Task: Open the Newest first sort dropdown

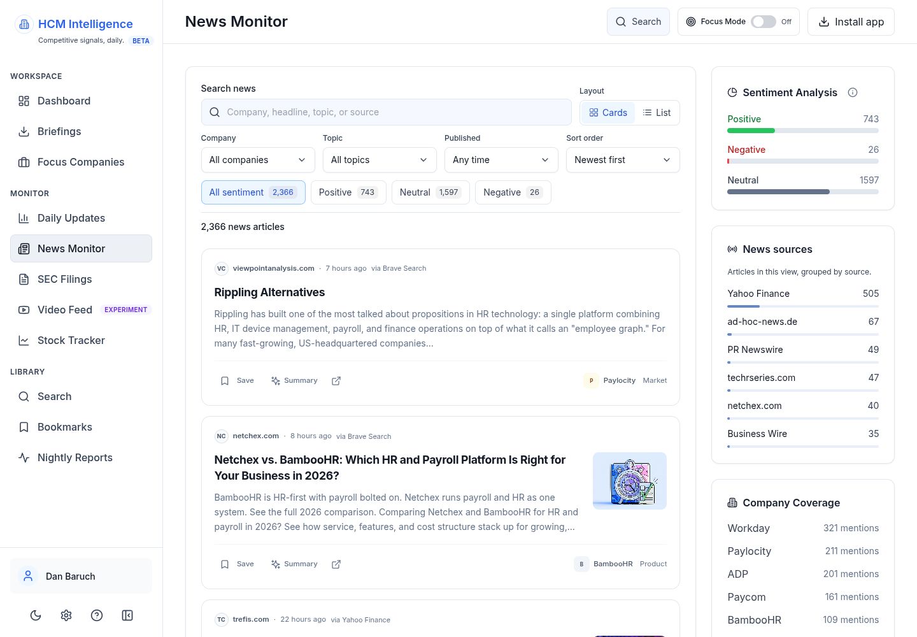Action: (623, 160)
